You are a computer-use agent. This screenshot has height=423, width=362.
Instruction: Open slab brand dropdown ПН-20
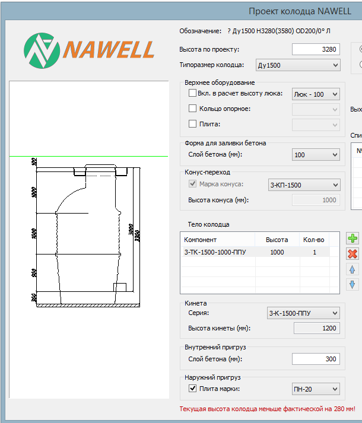316,389
